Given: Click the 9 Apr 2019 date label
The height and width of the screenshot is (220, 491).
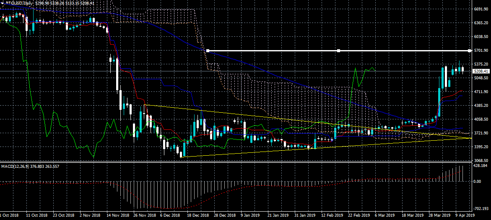Looking at the screenshot, I should [x=465, y=215].
